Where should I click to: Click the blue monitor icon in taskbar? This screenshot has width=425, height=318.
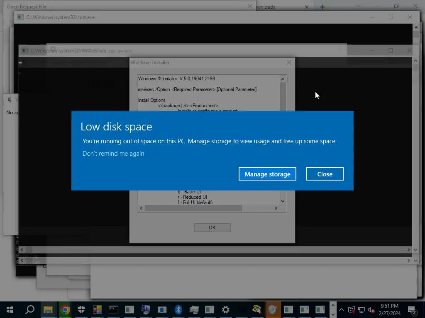tap(146, 310)
